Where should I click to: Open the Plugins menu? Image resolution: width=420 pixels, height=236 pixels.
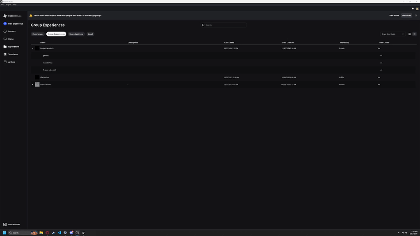(8, 5)
